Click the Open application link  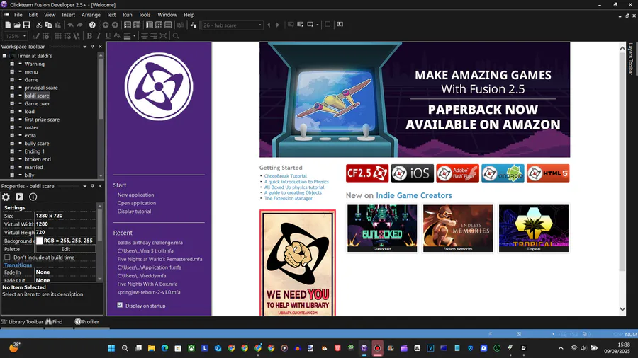tap(137, 203)
